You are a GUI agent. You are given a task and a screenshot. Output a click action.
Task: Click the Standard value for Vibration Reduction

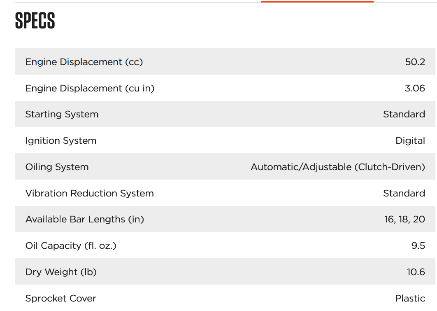click(404, 193)
